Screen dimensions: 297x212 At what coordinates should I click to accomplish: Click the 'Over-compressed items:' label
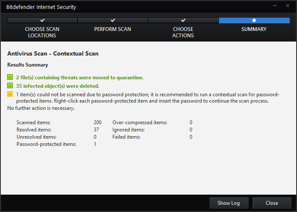coord(140,123)
